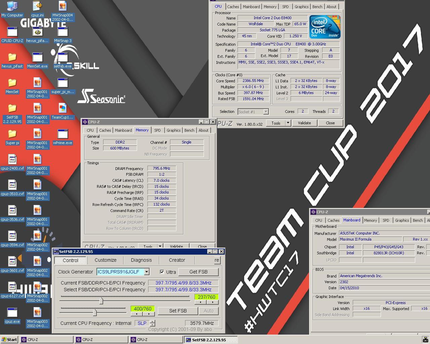Open the Start menu
Screen dimensions: 430x344
point(9,340)
